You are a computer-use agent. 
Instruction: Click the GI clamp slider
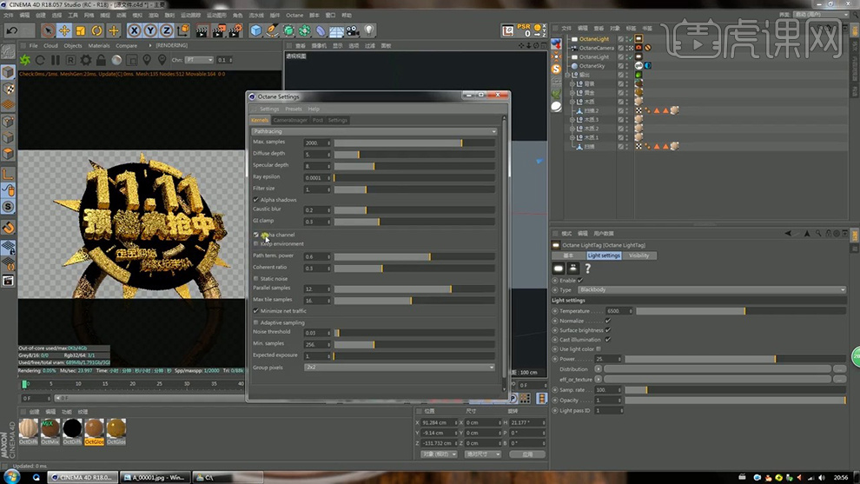[414, 222]
